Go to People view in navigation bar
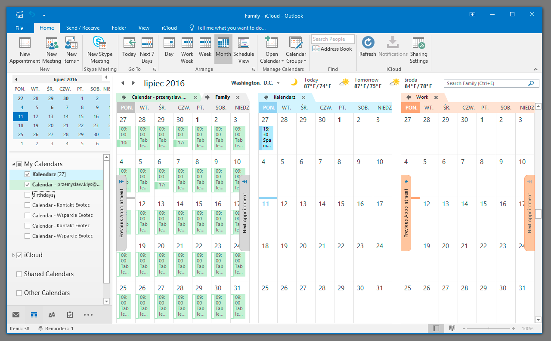Image resolution: width=551 pixels, height=341 pixels. tap(52, 315)
